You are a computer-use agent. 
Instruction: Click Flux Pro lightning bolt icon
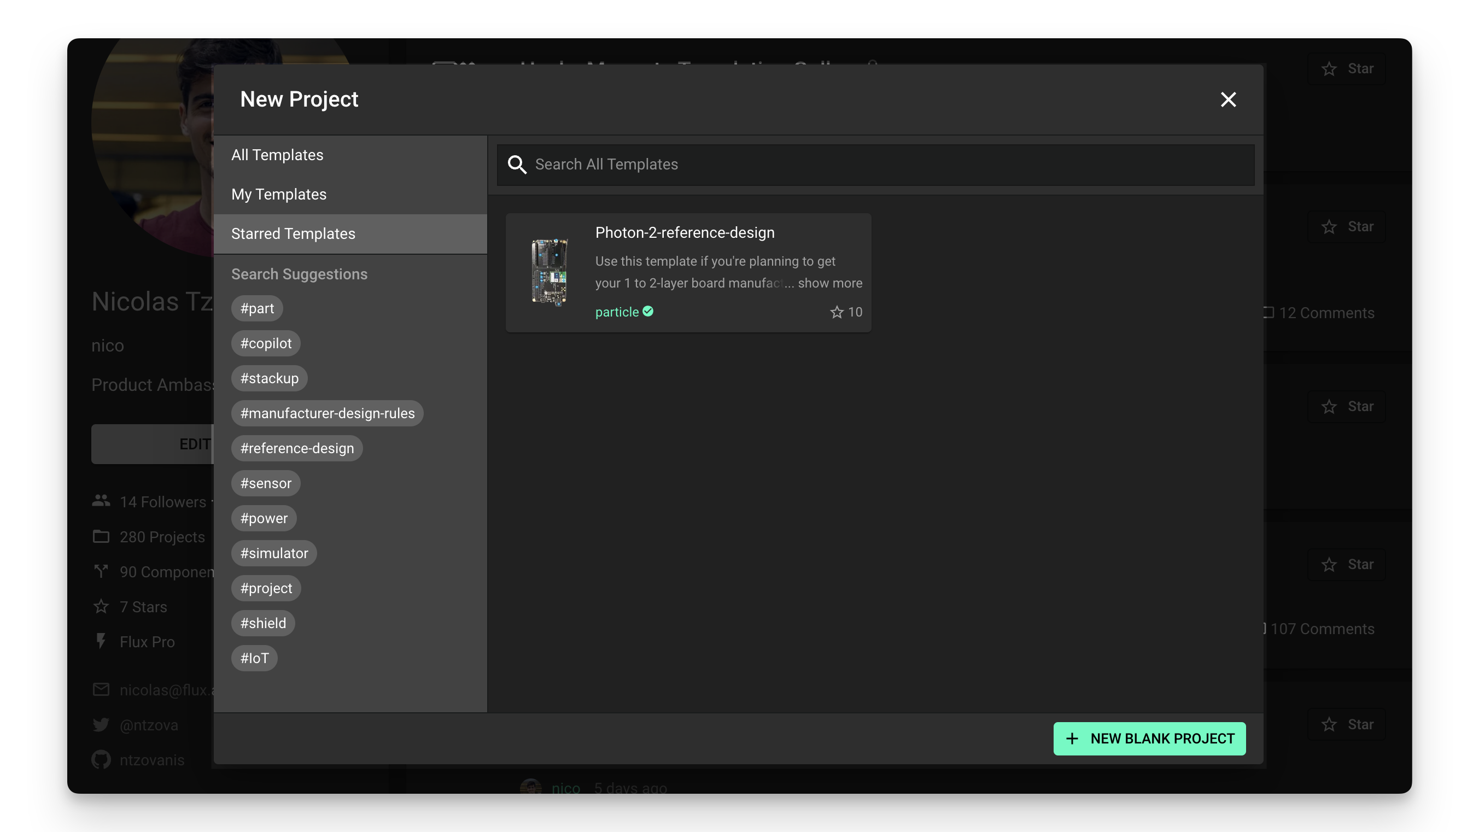[101, 641]
